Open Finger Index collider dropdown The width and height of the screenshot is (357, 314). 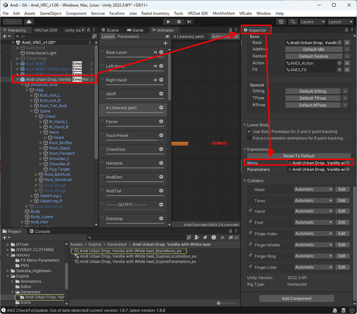point(314,234)
